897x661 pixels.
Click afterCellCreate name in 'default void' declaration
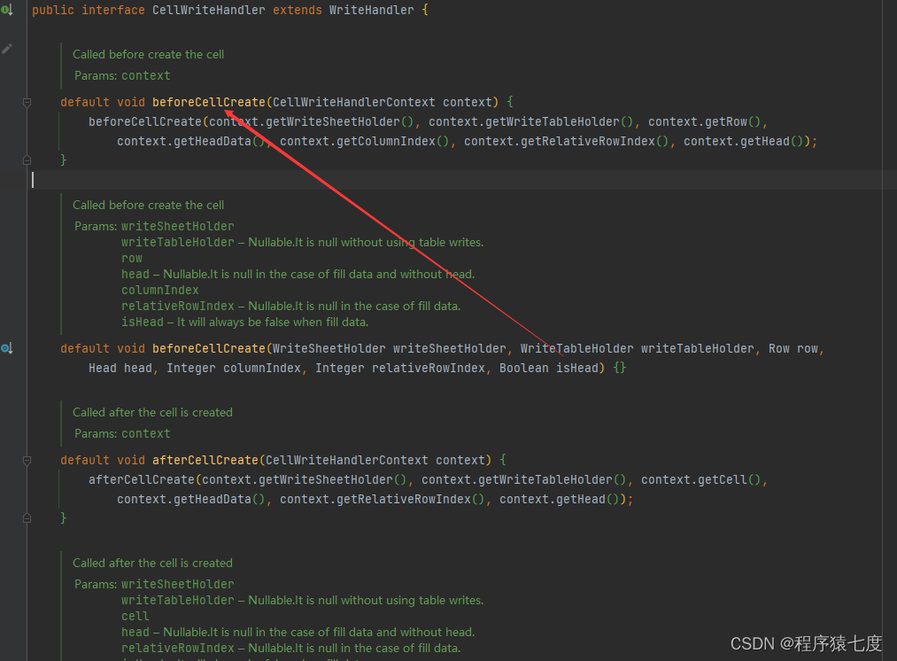pyautogui.click(x=205, y=460)
